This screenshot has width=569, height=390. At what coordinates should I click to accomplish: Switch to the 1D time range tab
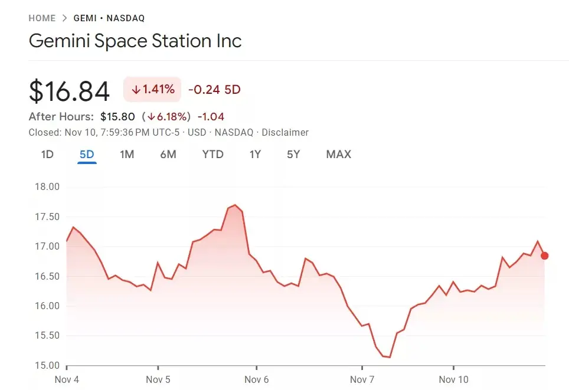tap(47, 155)
